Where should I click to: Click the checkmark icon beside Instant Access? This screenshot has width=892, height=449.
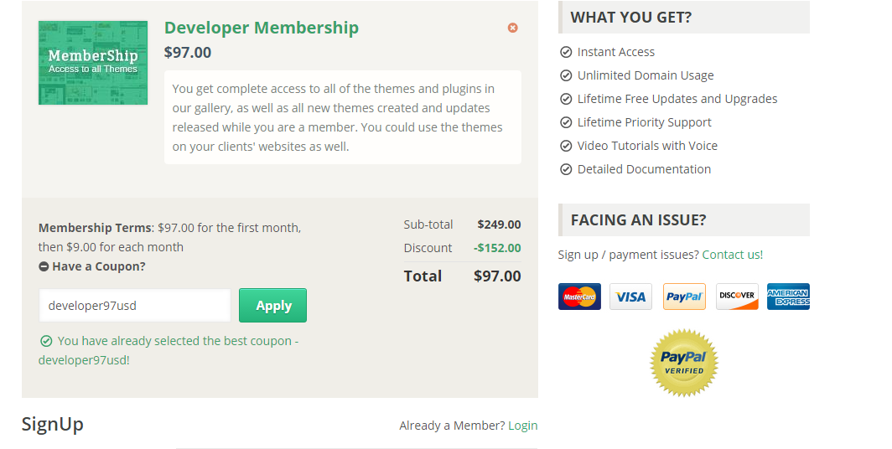[x=566, y=52]
